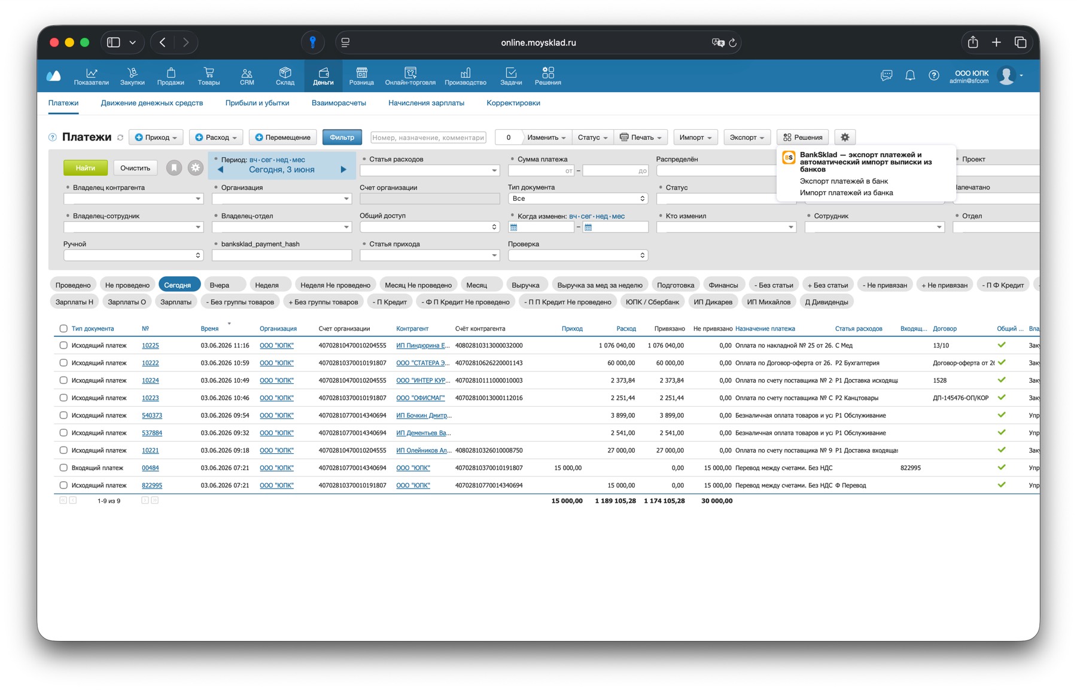
Task: Click the Safari share icon
Action: coord(973,42)
